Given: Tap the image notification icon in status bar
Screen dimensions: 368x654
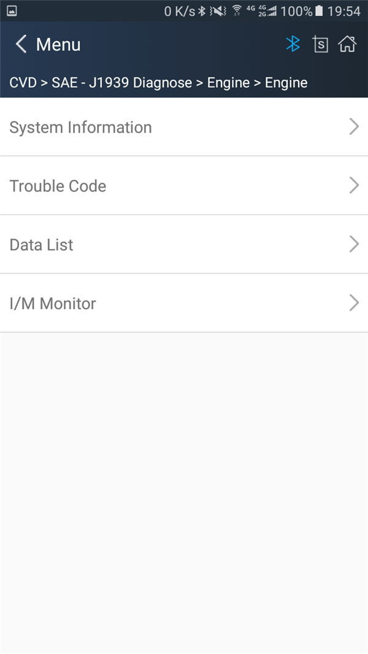Looking at the screenshot, I should pyautogui.click(x=12, y=11).
